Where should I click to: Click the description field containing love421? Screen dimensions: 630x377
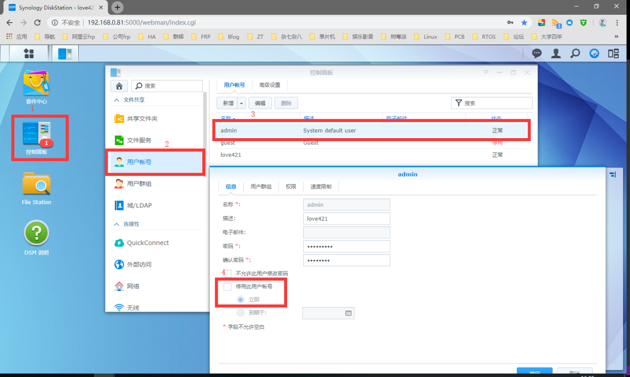[x=346, y=218]
